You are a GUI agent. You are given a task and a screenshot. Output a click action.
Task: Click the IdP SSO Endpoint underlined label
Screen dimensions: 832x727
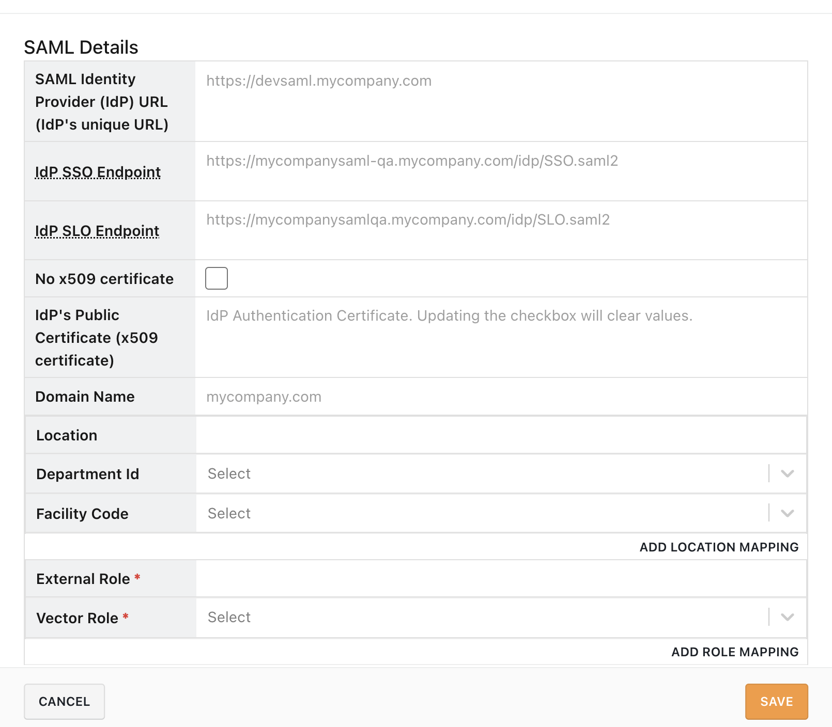[97, 171]
